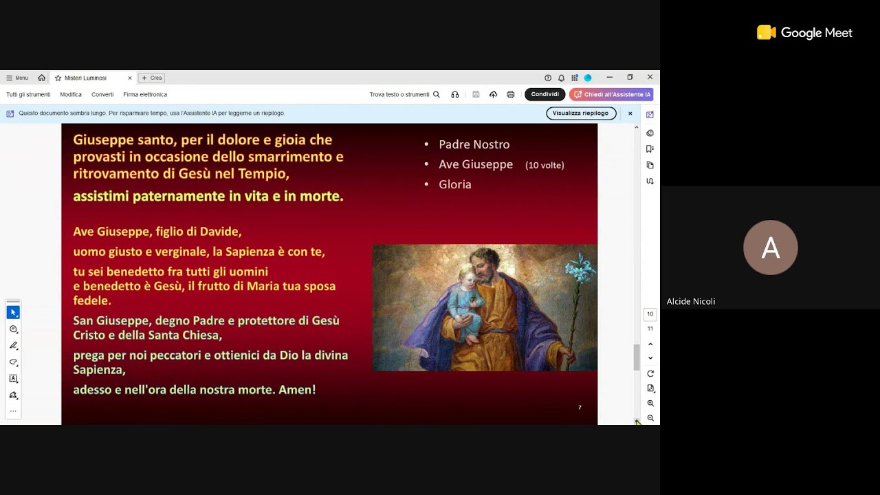The height and width of the screenshot is (495, 880).
Task: Star the Misteri Luminosi document tab
Action: (58, 78)
